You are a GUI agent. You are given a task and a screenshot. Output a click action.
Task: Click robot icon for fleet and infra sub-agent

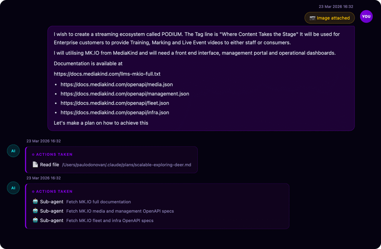tap(35, 220)
